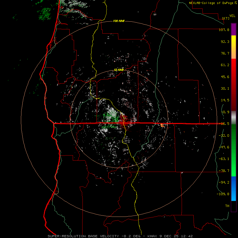Screen dimensions: 238x238
Task: Click the VEL legend title
Action: coord(232,16)
